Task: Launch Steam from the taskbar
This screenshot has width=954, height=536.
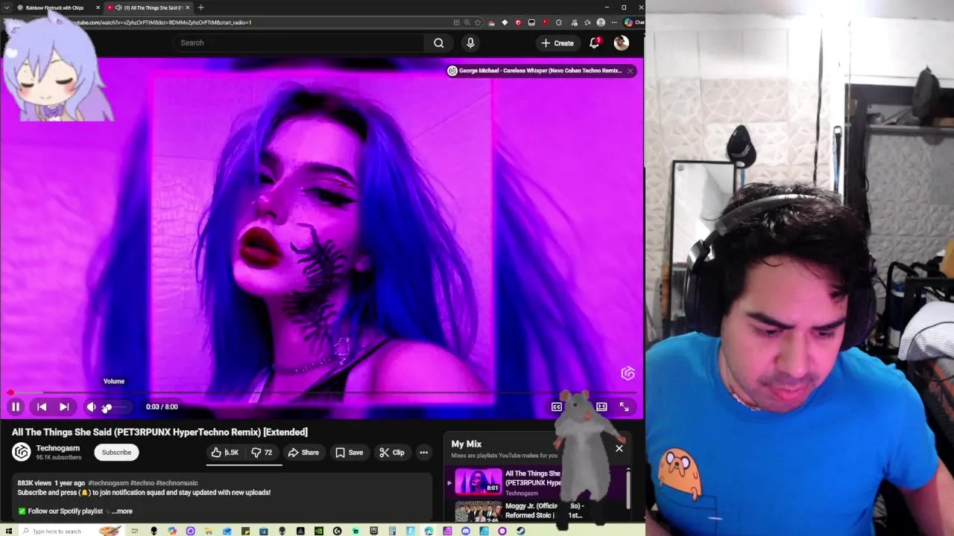Action: [521, 531]
